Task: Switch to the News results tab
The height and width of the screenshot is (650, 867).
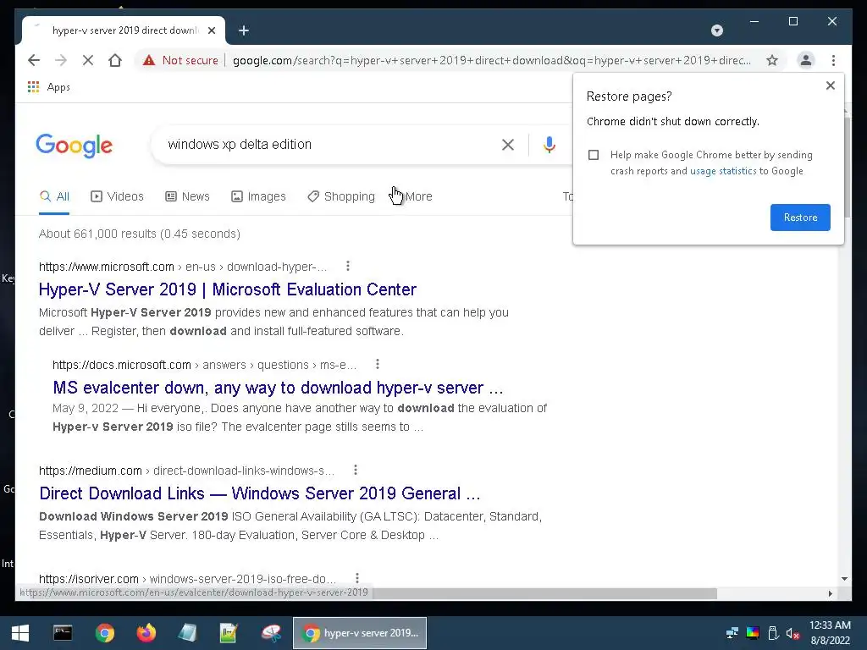Action: (x=187, y=196)
